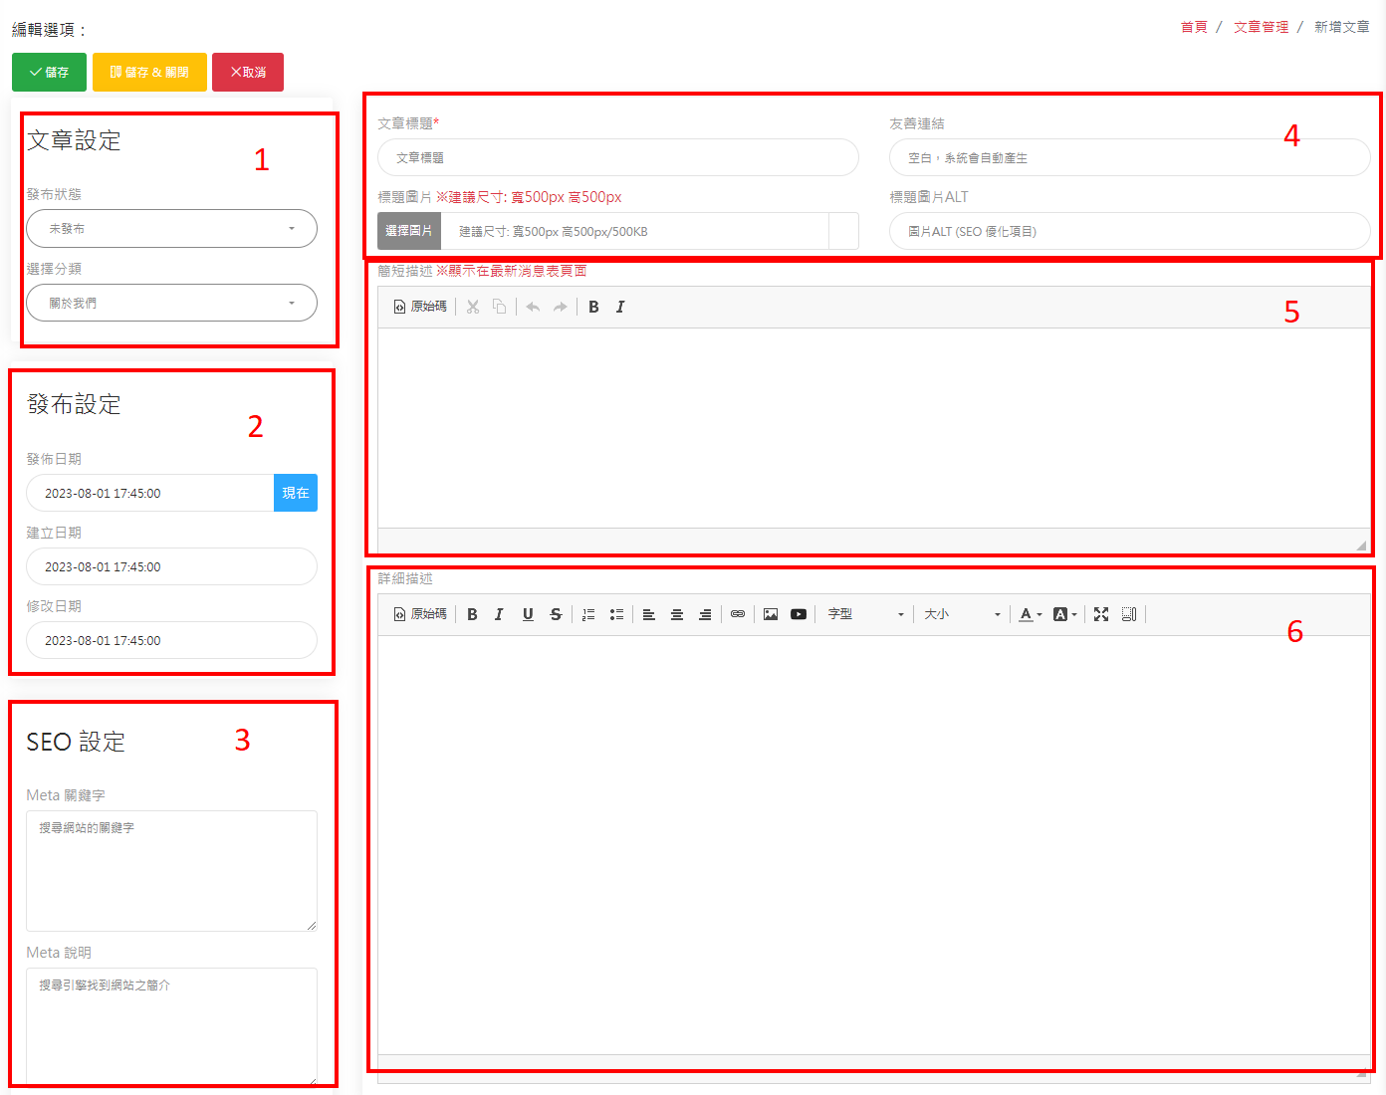Expand the 選擇分類 dropdown showing 關於我們
1386x1095 pixels.
tap(171, 303)
